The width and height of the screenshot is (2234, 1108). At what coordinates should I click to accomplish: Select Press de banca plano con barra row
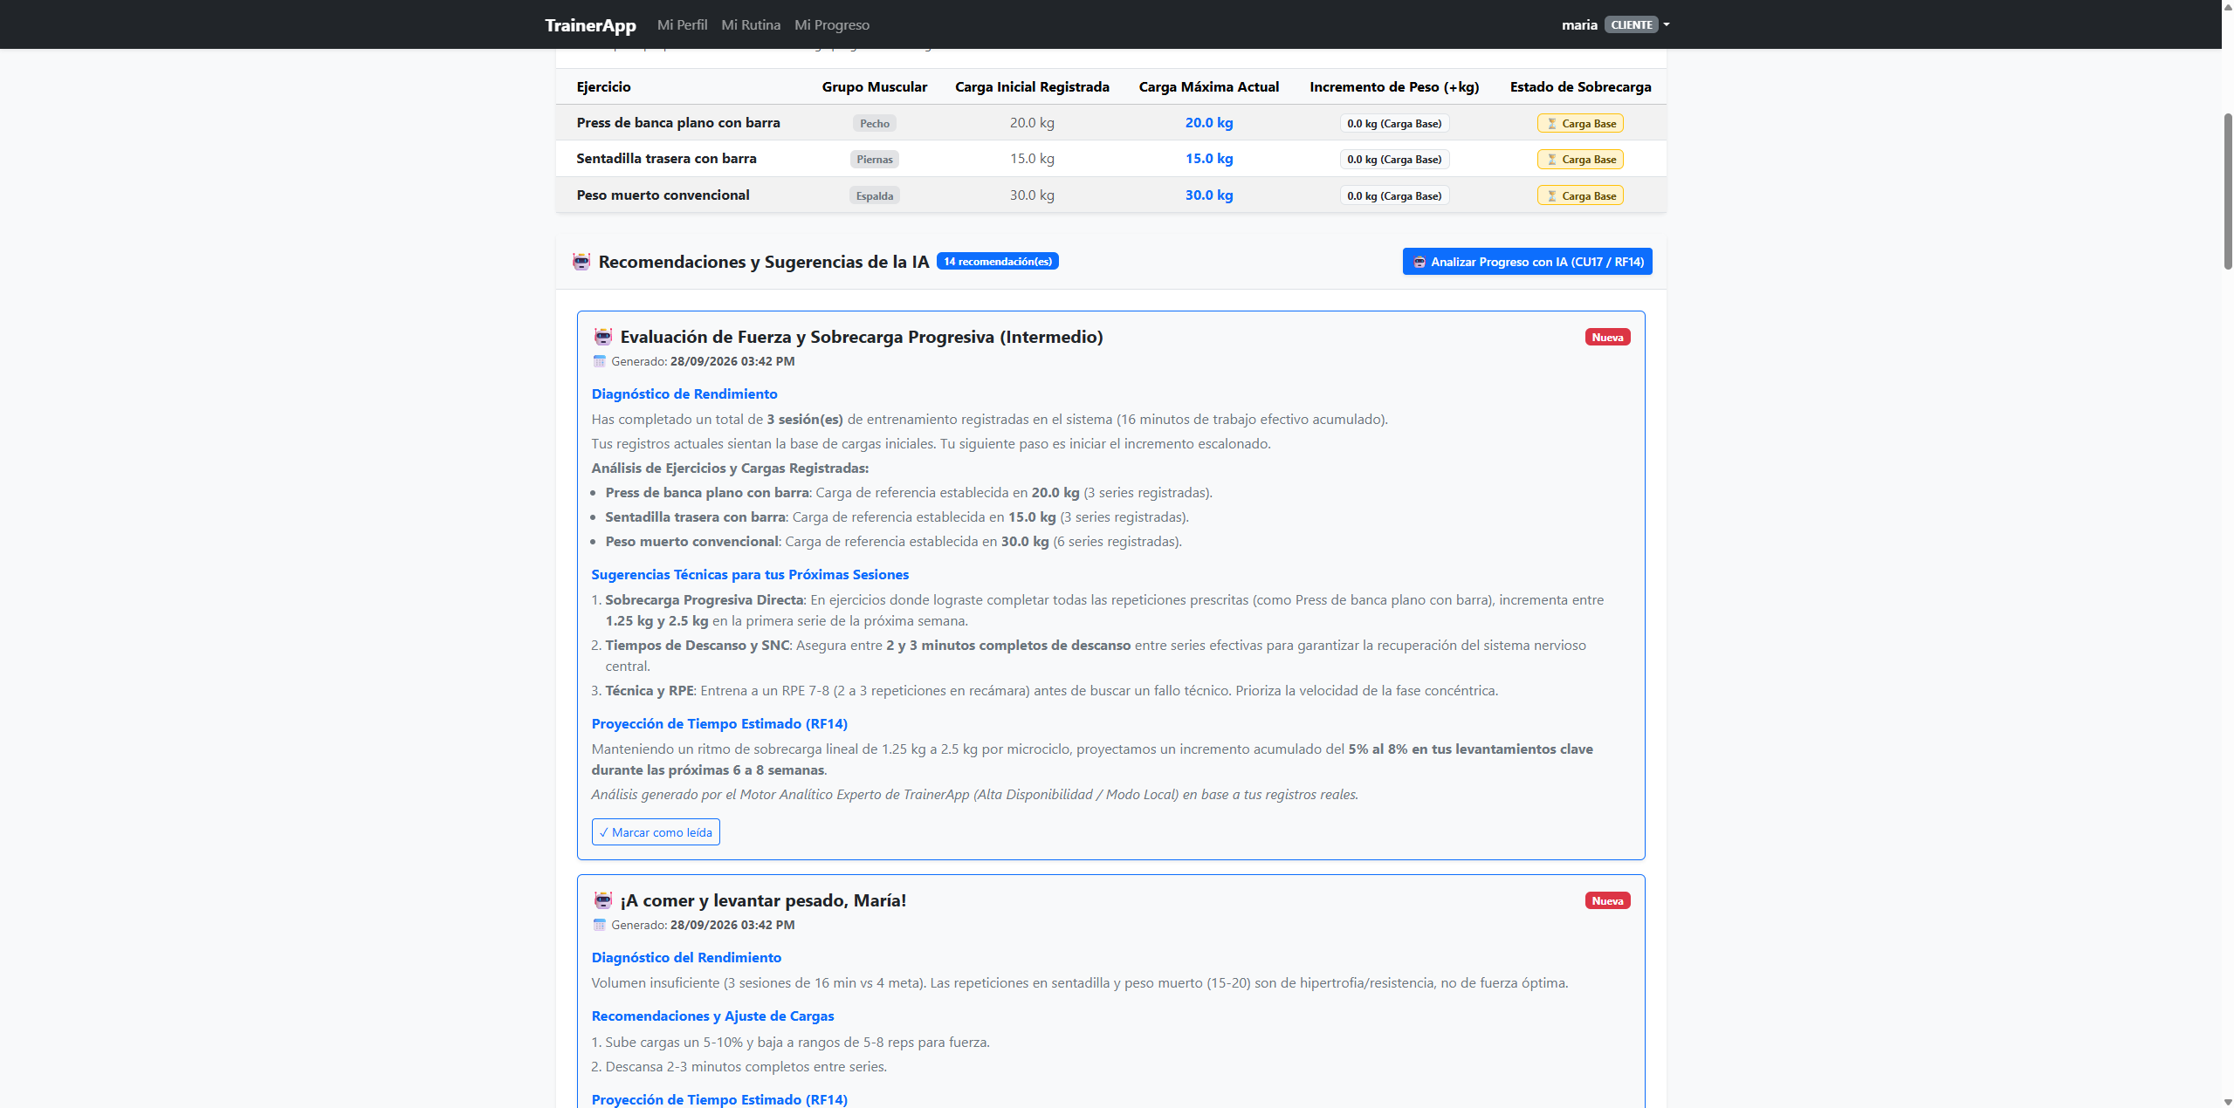tap(1110, 123)
